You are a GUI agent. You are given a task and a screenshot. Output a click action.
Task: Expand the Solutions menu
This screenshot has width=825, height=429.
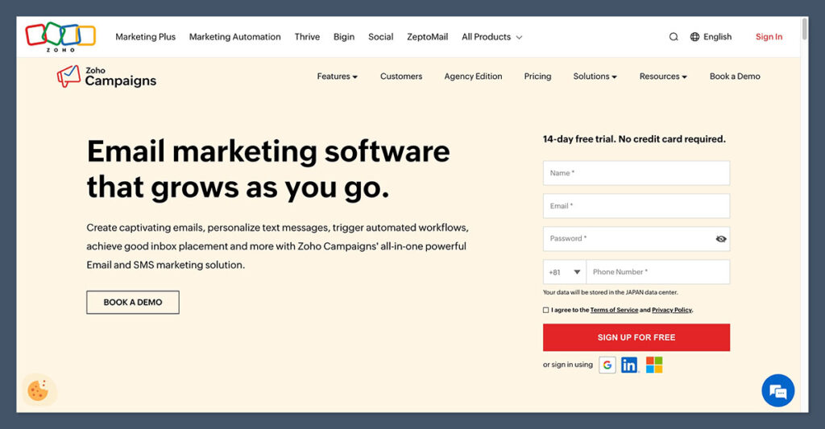point(595,76)
